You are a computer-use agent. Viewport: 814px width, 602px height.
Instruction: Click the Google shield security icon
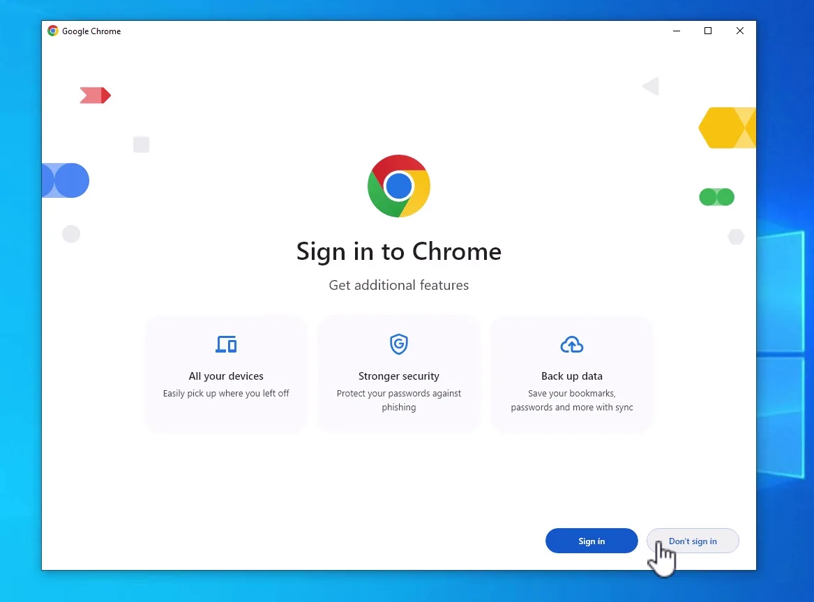tap(399, 344)
